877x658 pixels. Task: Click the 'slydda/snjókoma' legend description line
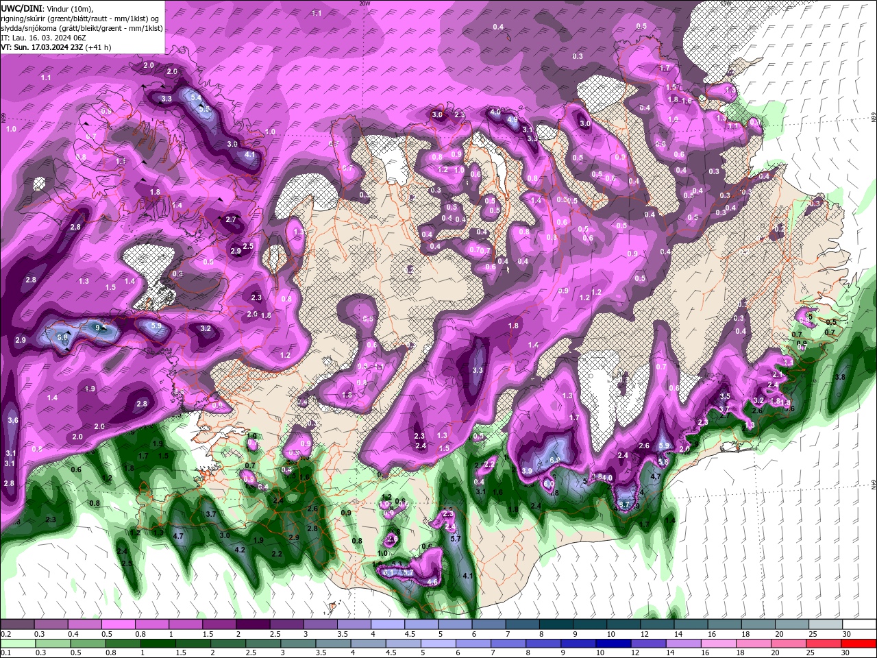pyautogui.click(x=82, y=28)
